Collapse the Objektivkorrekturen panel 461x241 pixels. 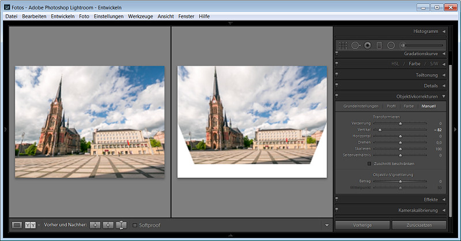click(443, 96)
